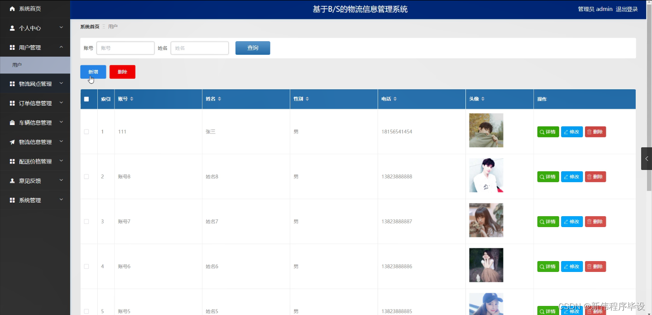
Task: Open 系统管理 menu label
Action: point(30,200)
